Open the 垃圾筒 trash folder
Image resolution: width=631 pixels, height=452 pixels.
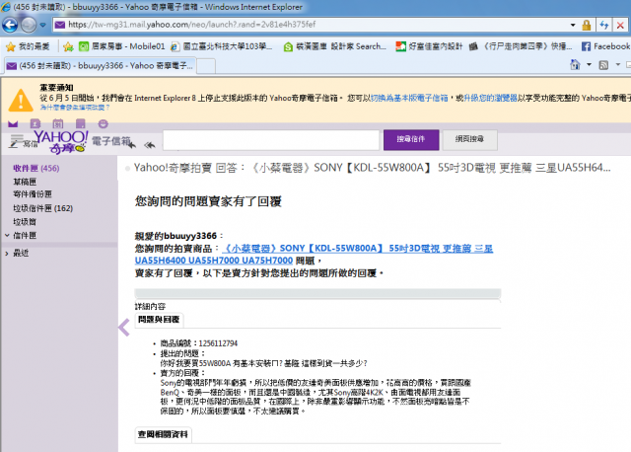click(25, 222)
